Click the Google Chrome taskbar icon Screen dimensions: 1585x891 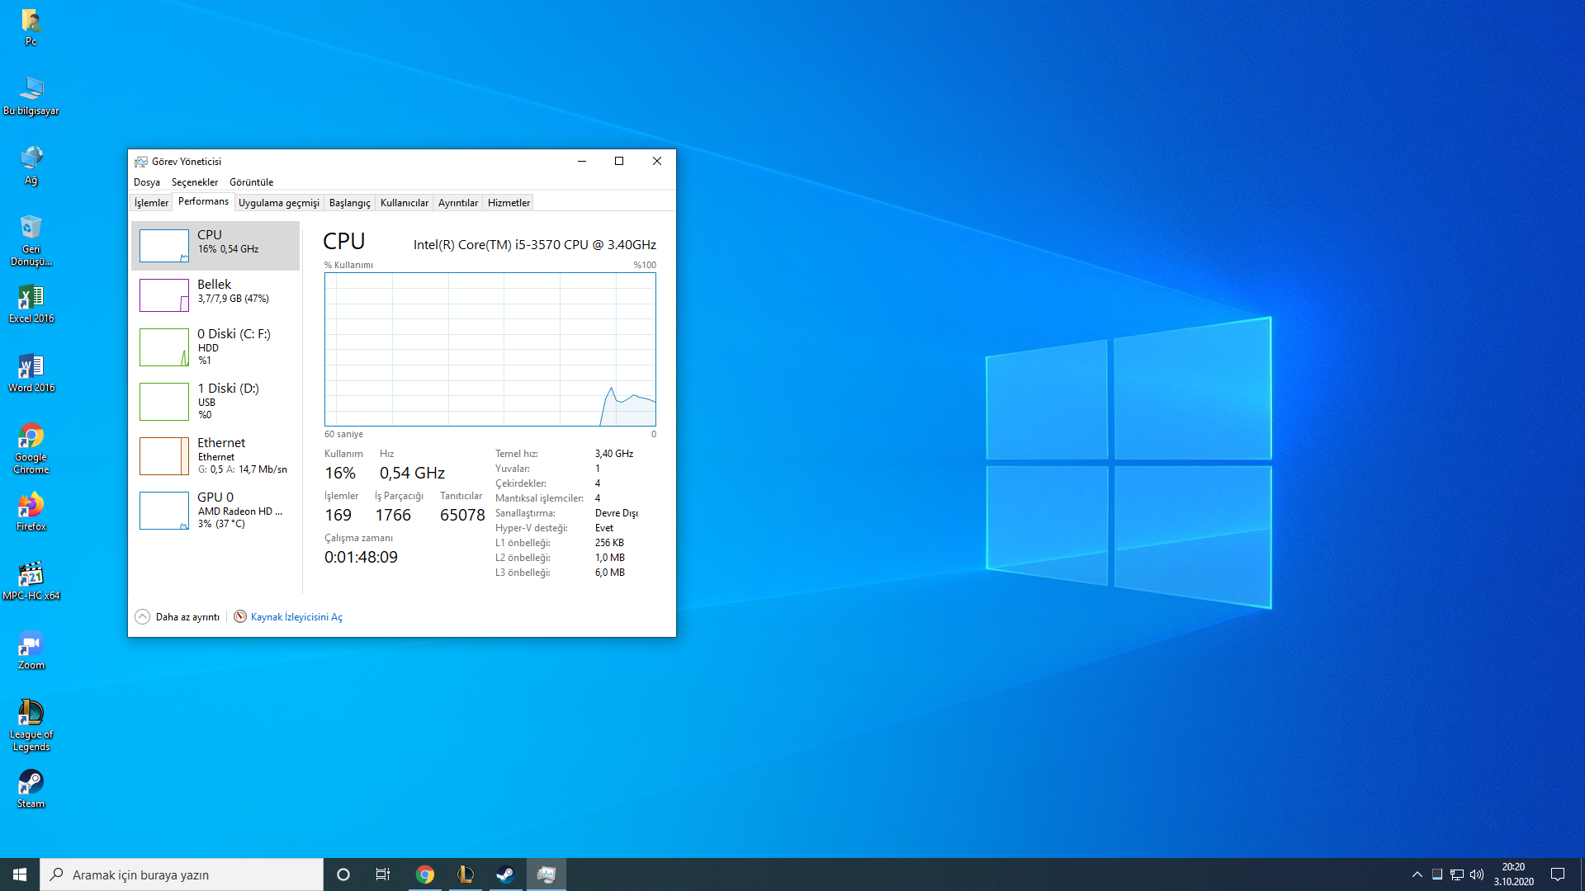424,874
